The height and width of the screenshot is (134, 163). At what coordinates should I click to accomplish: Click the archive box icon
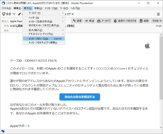(99, 21)
